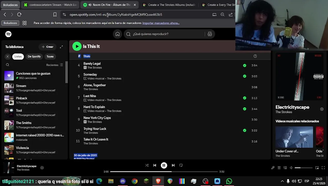328x186 pixels.
Task: Adjust the volume slider
Action: point(304,168)
